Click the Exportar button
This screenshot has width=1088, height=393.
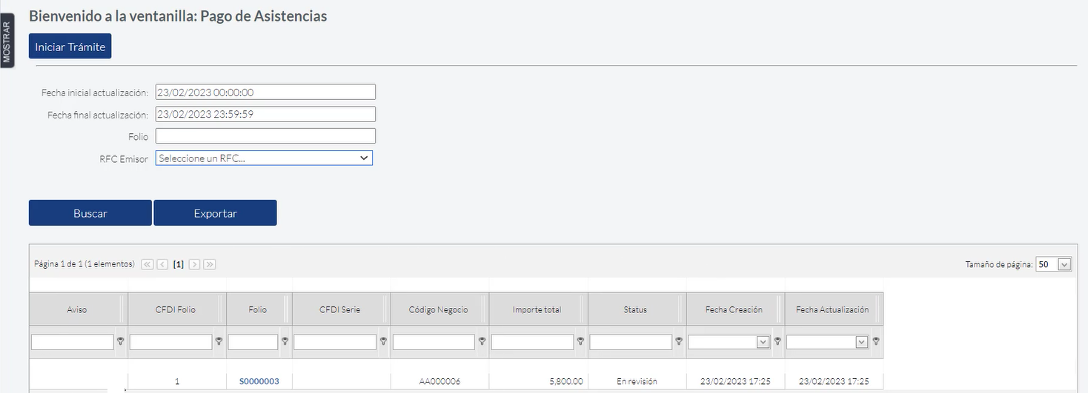215,213
